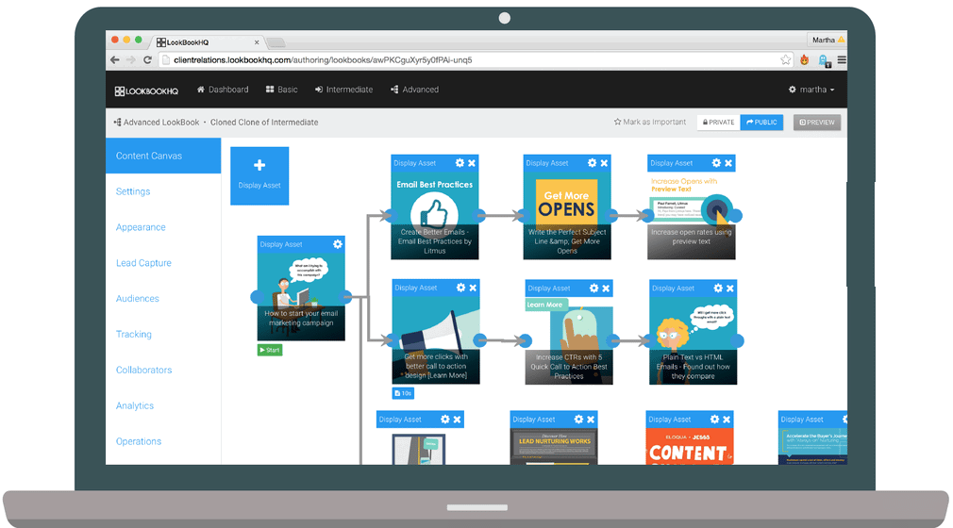Open gear on Increase CTRs card
Viewport: 953px width, 528px height.
click(x=594, y=289)
